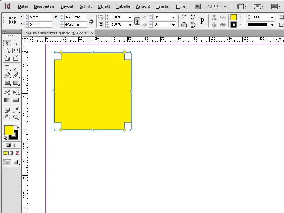Flip the selected object vertically
Image resolution: width=284 pixels, height=213 pixels.
point(192,25)
